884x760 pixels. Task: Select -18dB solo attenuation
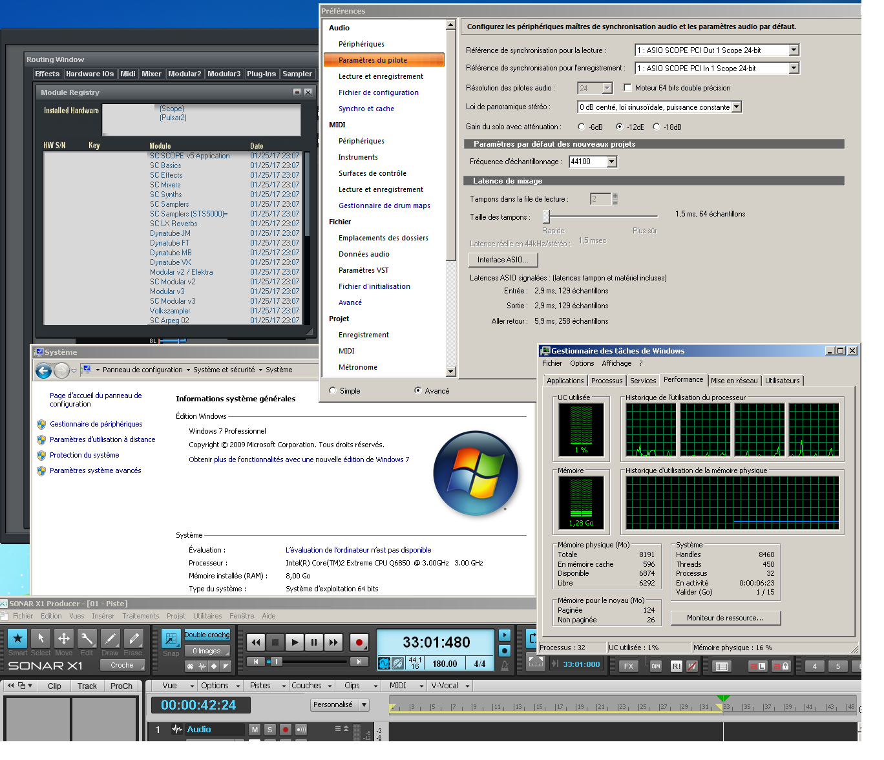click(x=657, y=127)
